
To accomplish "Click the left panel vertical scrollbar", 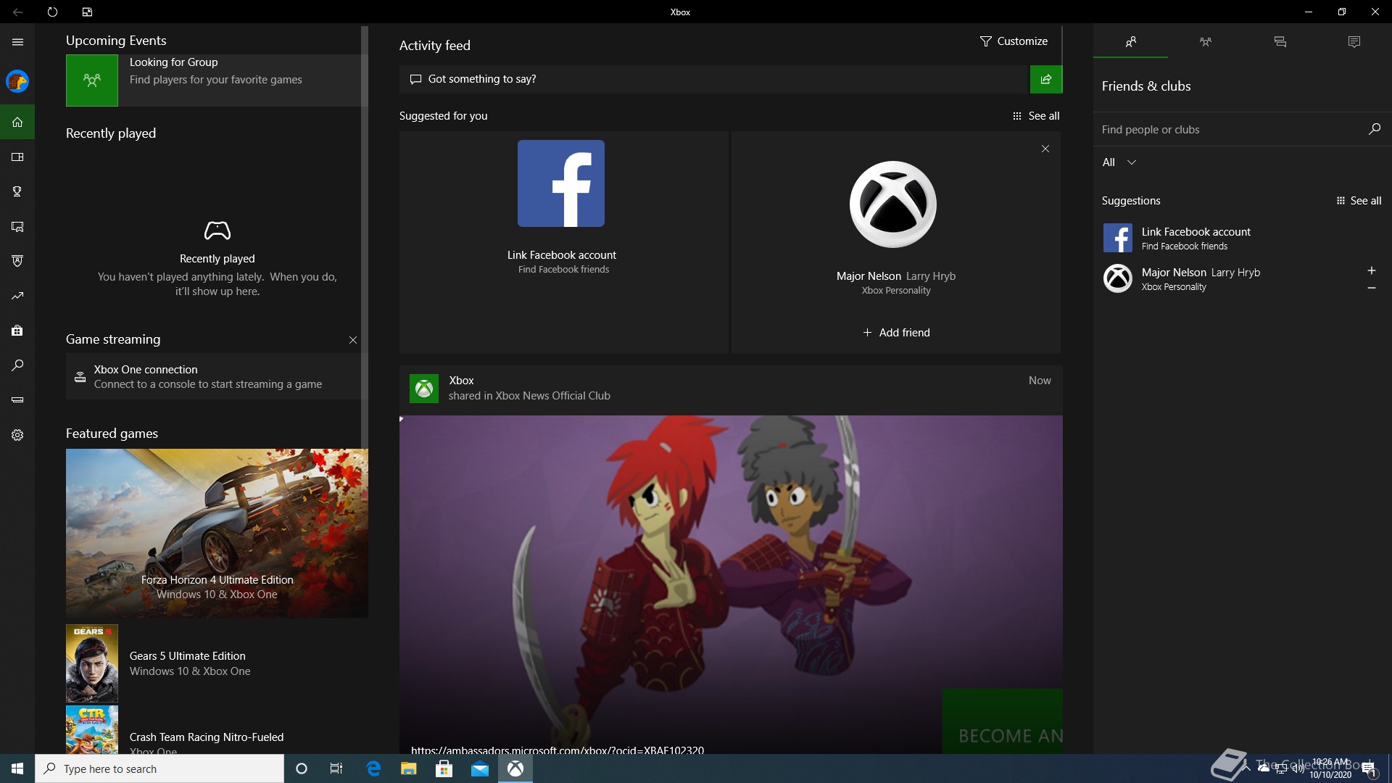I will click(x=365, y=237).
